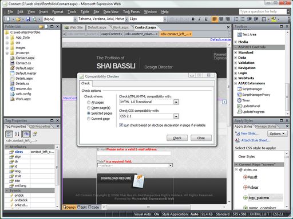
Task: Open the CSS 2.1 compatibility dropdown
Action: tap(176, 116)
